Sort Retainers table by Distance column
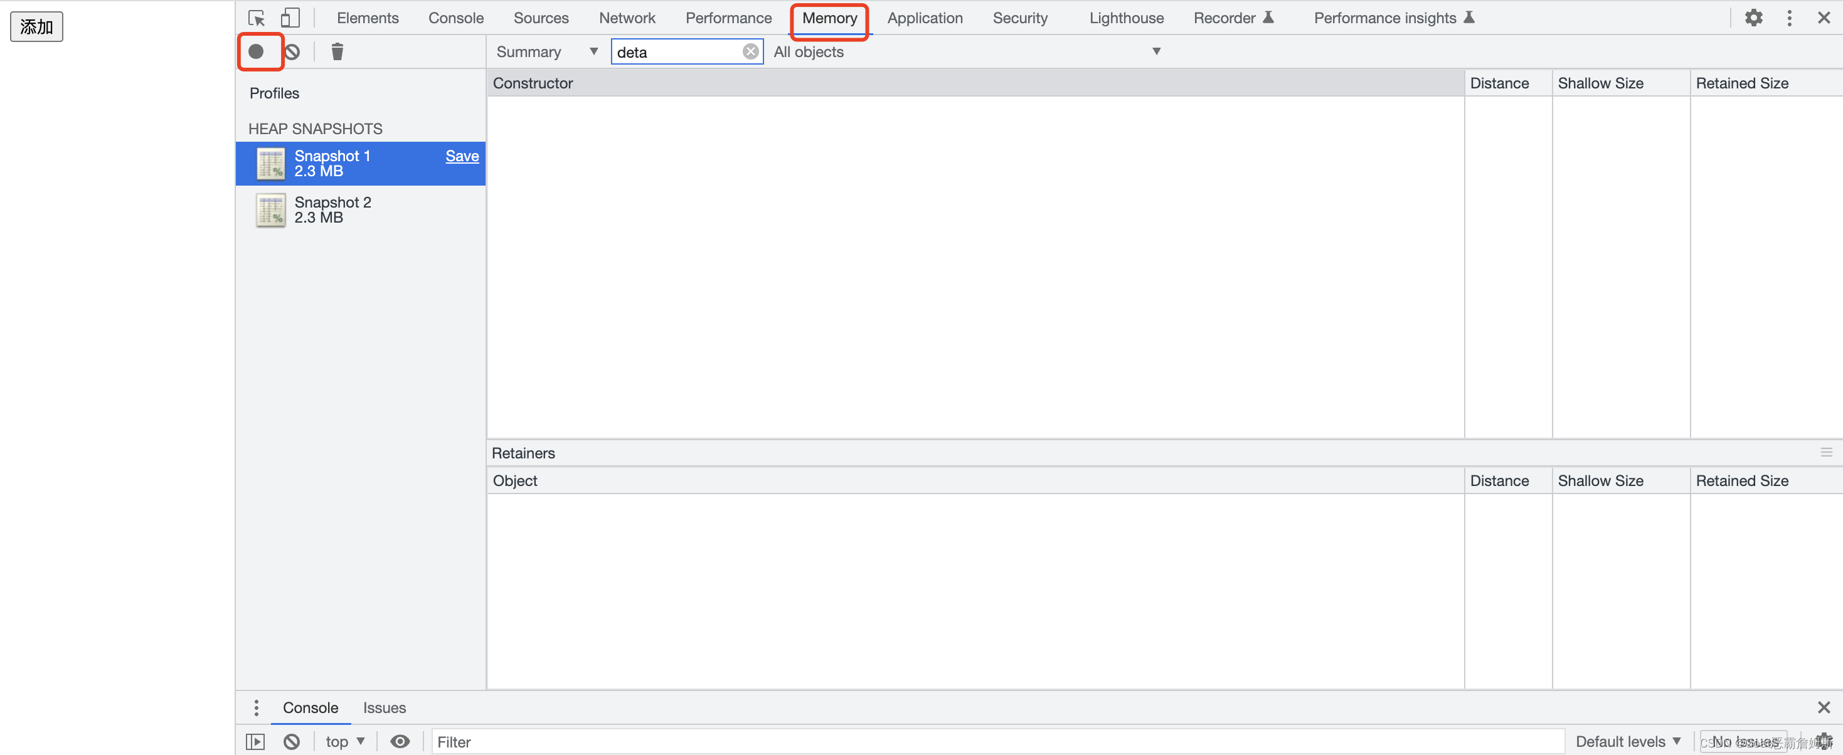Image resolution: width=1843 pixels, height=755 pixels. 1507,480
